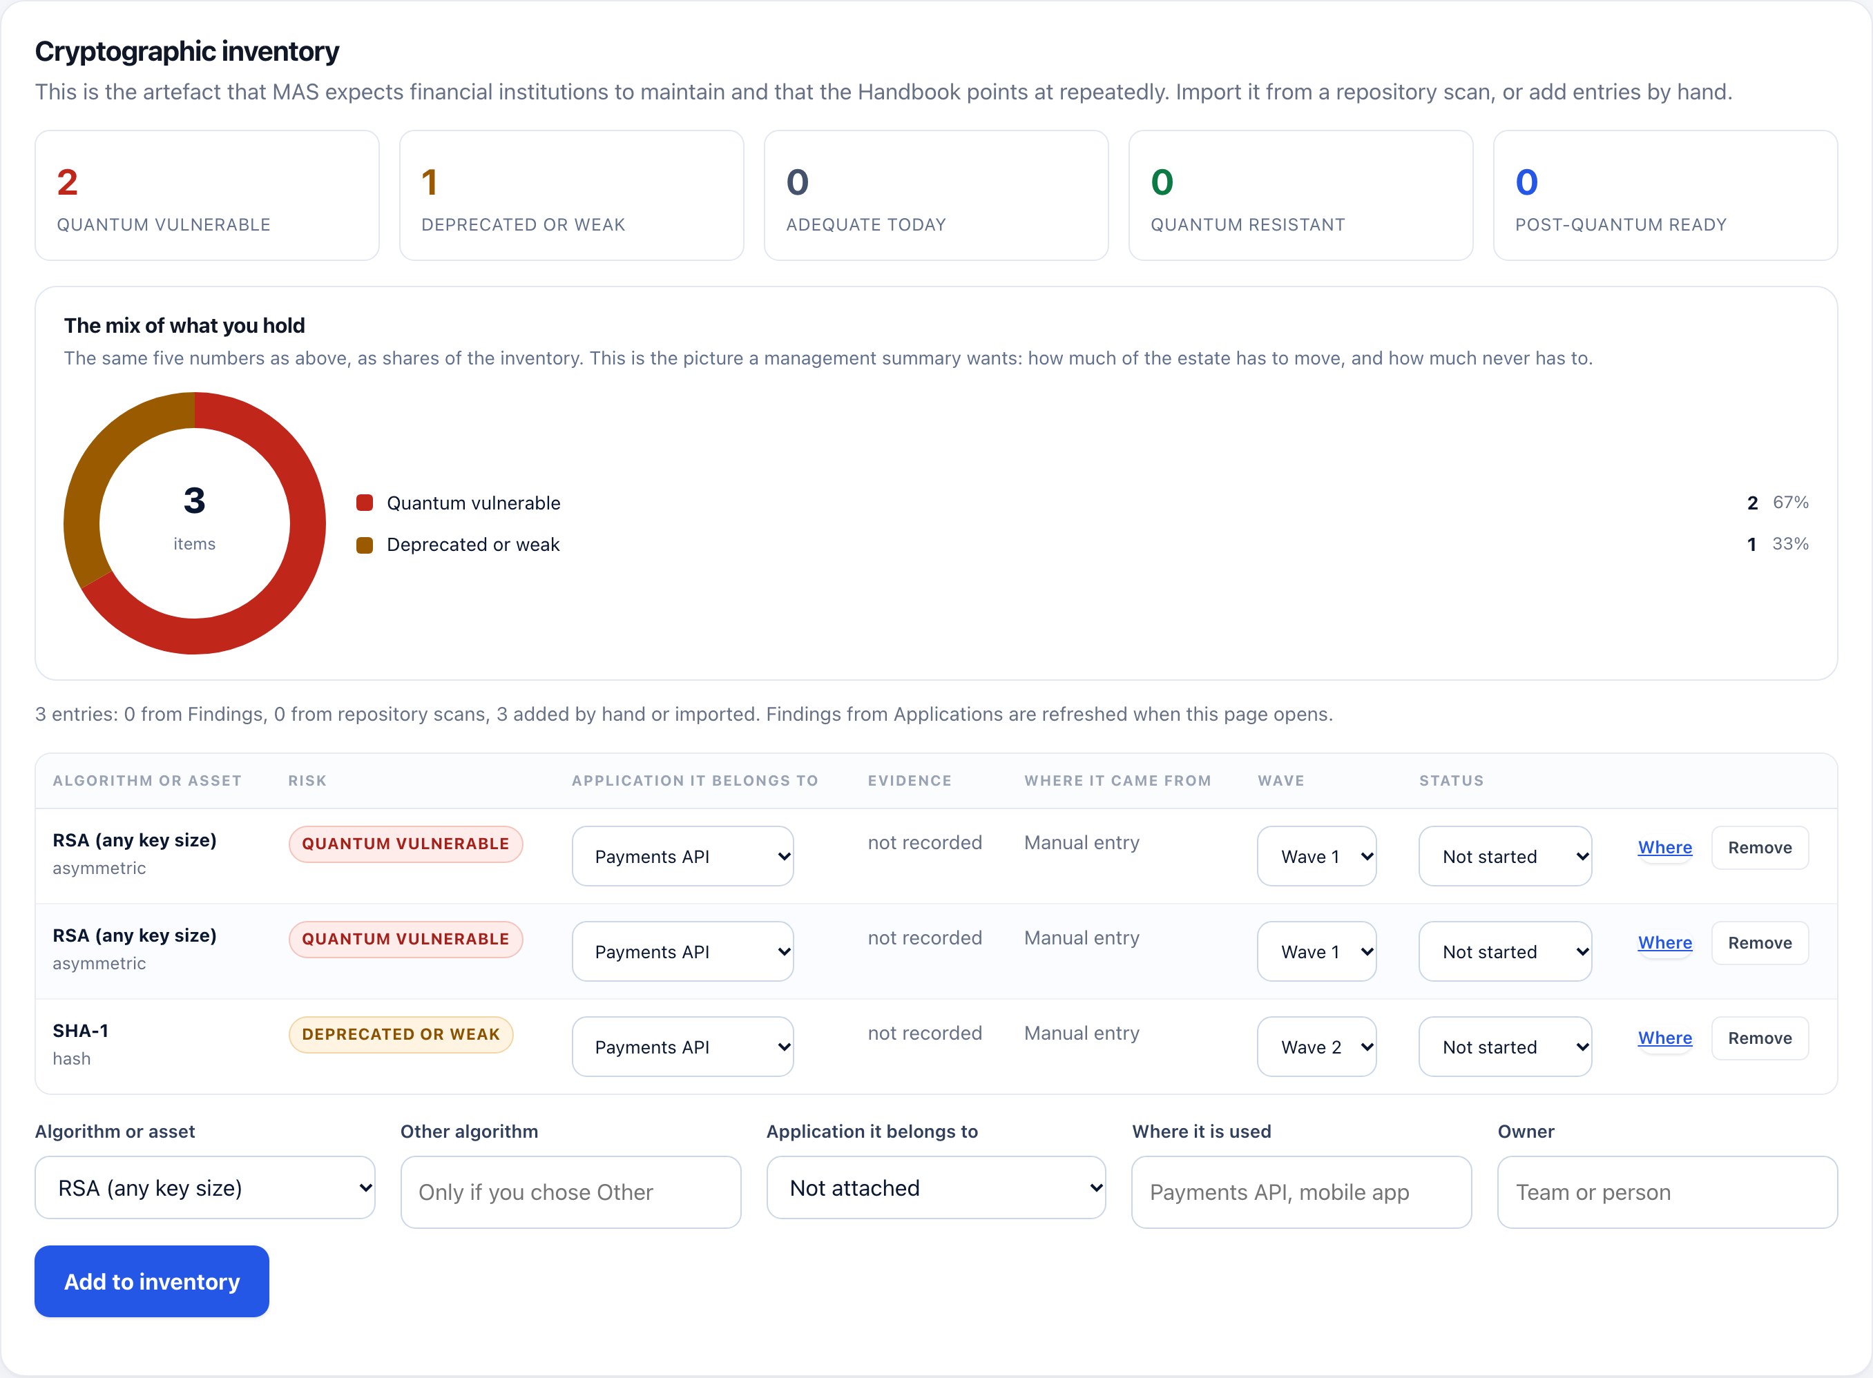The height and width of the screenshot is (1378, 1873).
Task: Click the Deprecated or Weak summary card
Action: tap(571, 195)
